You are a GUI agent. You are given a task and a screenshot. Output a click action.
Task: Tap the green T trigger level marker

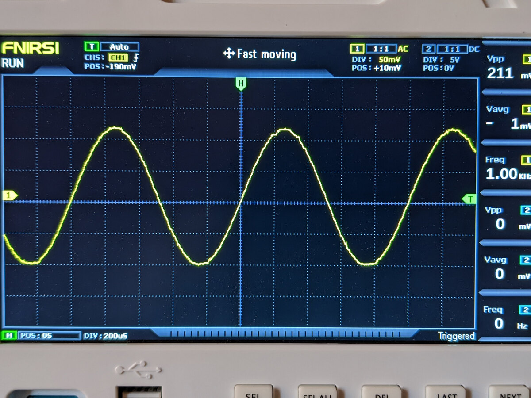(x=469, y=199)
